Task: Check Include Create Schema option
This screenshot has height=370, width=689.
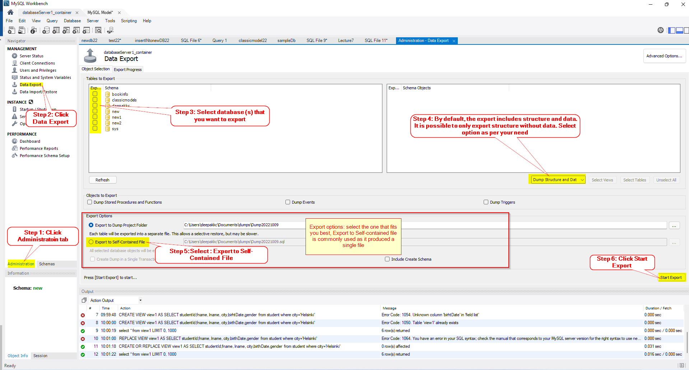Action: [387, 259]
